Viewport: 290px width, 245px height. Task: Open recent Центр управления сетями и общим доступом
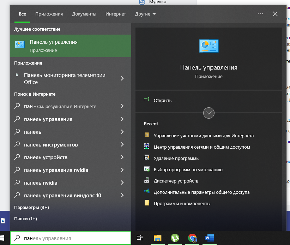click(x=202, y=147)
